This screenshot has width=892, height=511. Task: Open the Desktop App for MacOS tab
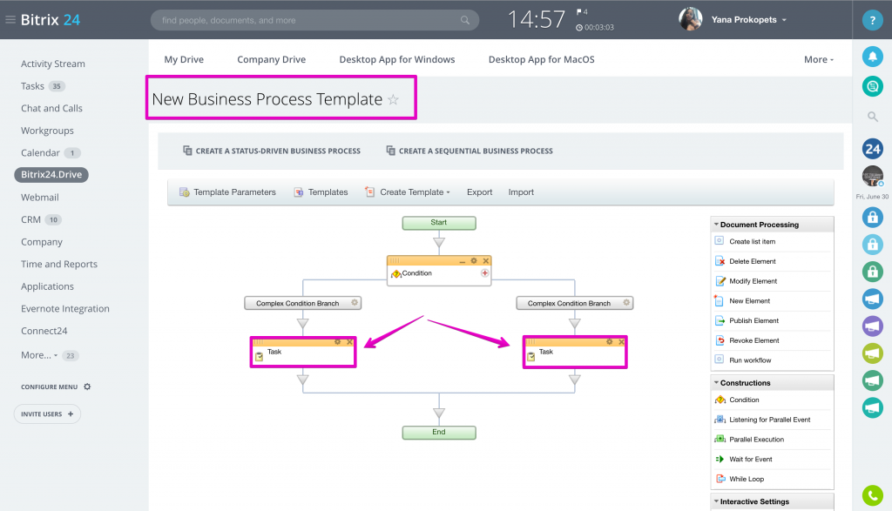pos(542,59)
